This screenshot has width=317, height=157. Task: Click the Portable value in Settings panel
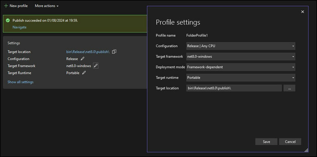tap(73, 73)
